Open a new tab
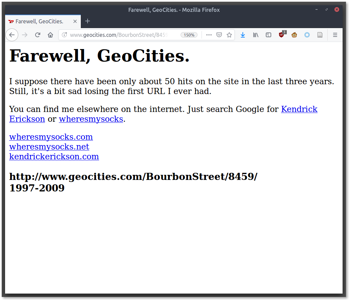 tap(88, 21)
